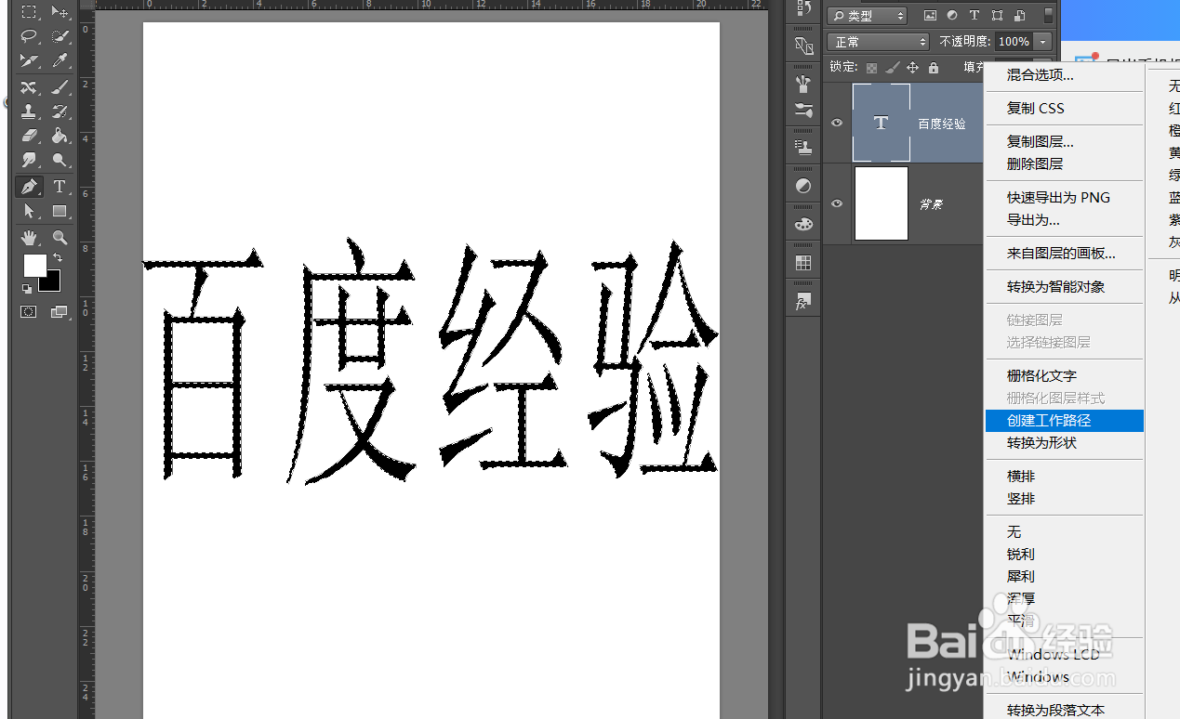Select the Dodge tool
This screenshot has height=719, width=1180.
tap(60, 161)
